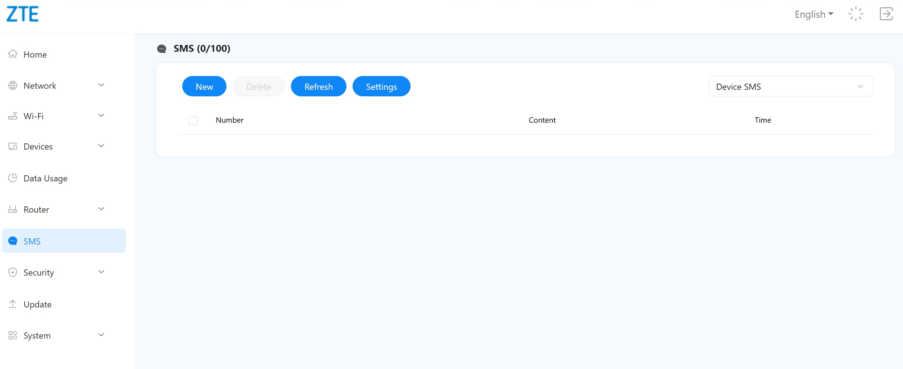Open the Device SMS dropdown
Screen dimensions: 903x369
(x=791, y=87)
